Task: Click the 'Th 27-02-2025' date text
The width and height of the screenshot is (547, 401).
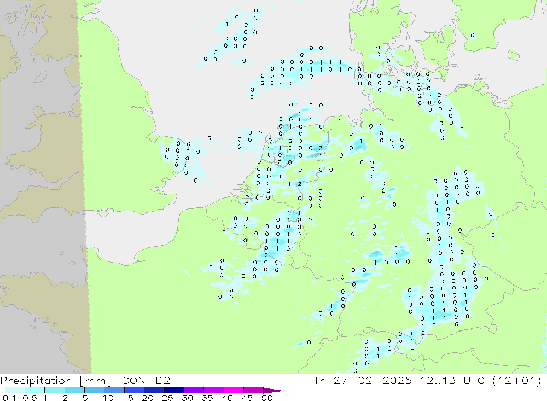Action: coord(363,380)
